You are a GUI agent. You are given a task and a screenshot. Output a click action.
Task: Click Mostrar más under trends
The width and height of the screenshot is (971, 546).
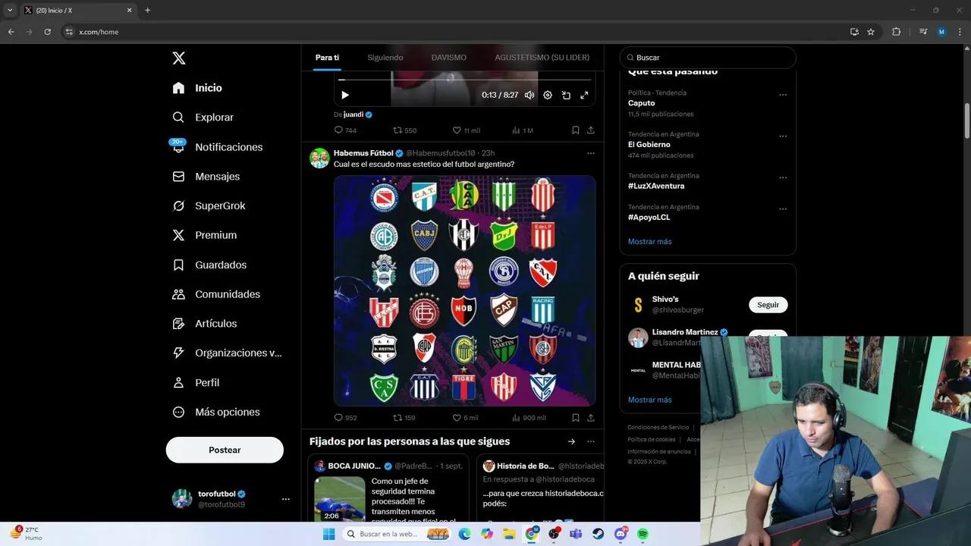[x=649, y=241]
